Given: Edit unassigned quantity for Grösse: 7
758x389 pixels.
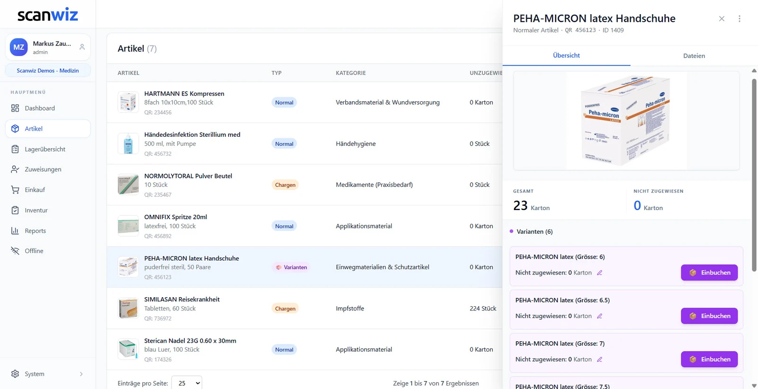Looking at the screenshot, I should point(600,360).
